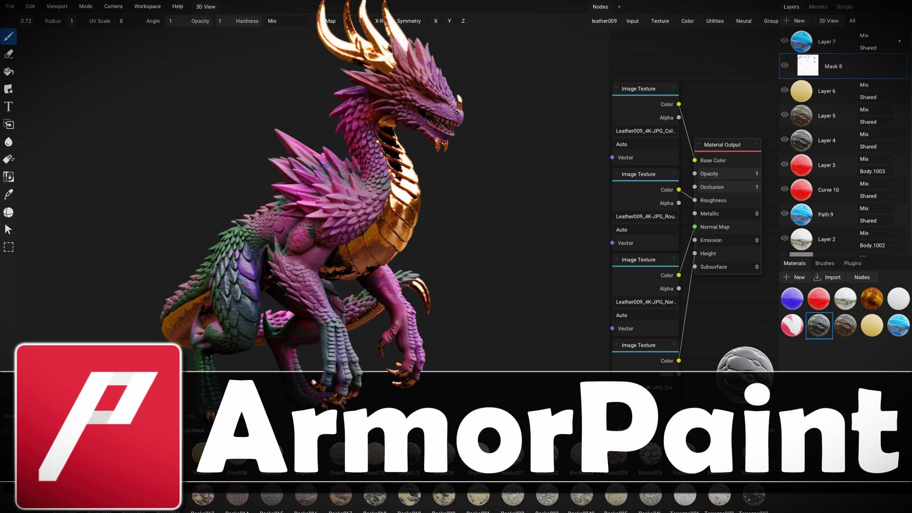Toggle Layer 5 visibility
This screenshot has height=513, width=912.
pos(785,115)
